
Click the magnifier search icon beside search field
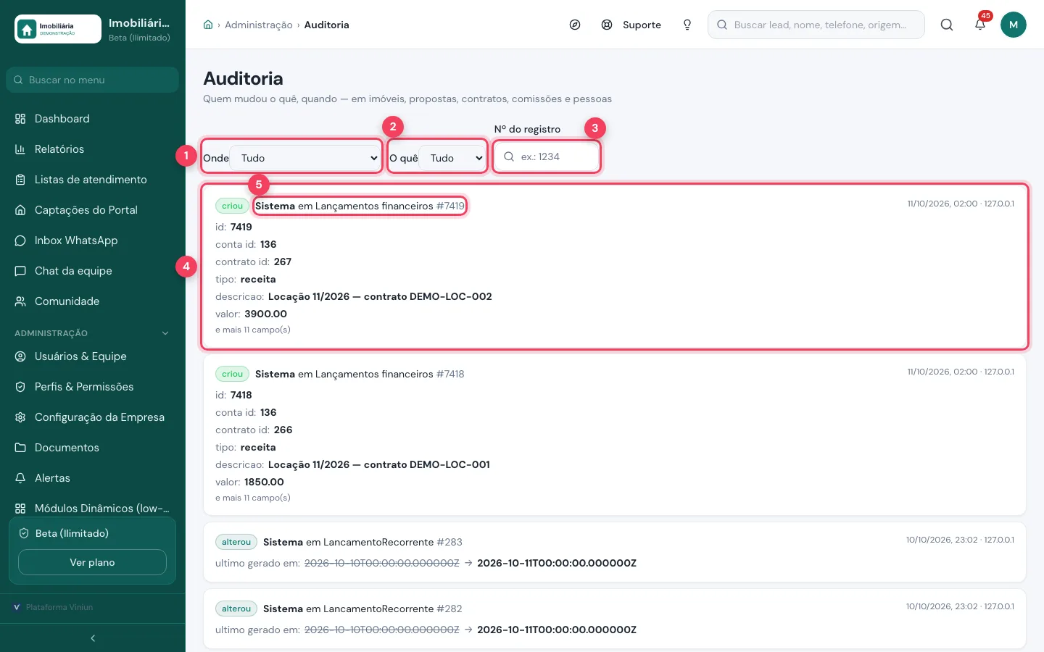point(947,25)
